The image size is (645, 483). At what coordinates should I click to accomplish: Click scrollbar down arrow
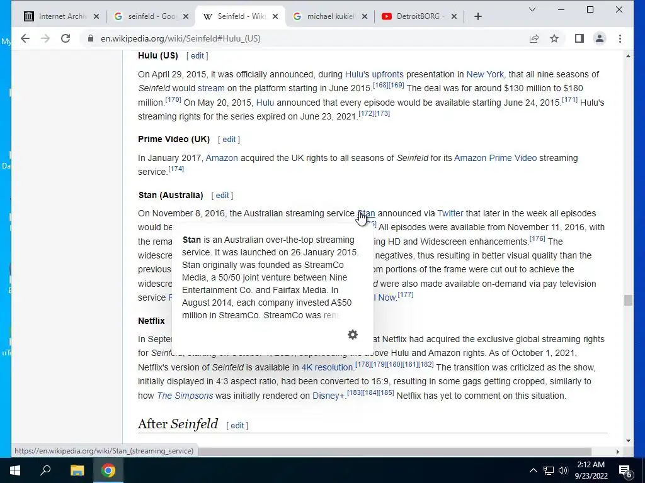(628, 441)
